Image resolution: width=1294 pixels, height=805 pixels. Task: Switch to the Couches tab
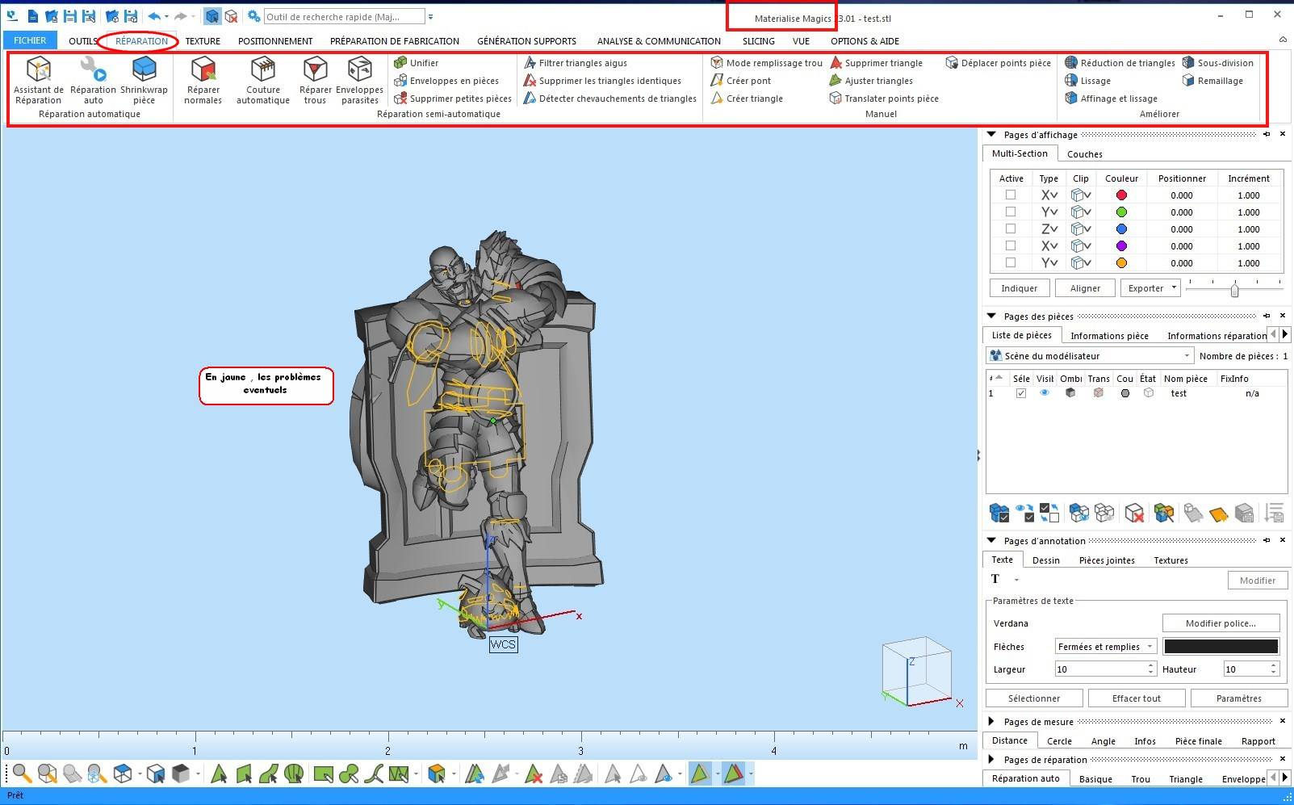1084,154
